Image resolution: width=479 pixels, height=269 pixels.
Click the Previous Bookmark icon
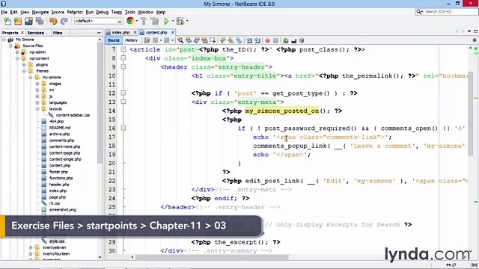pyautogui.click(x=223, y=40)
